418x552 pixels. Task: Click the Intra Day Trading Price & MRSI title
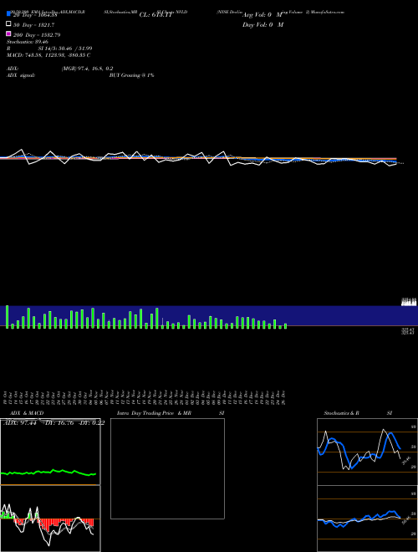pyautogui.click(x=171, y=413)
